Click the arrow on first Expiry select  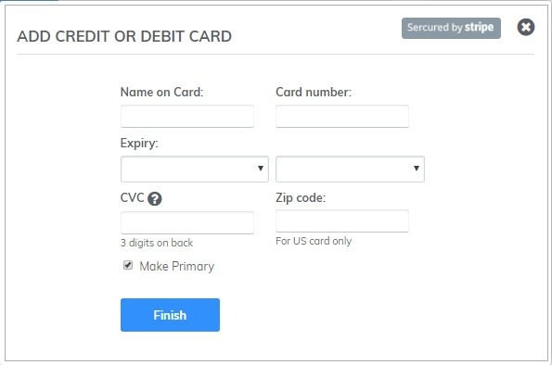tap(261, 169)
